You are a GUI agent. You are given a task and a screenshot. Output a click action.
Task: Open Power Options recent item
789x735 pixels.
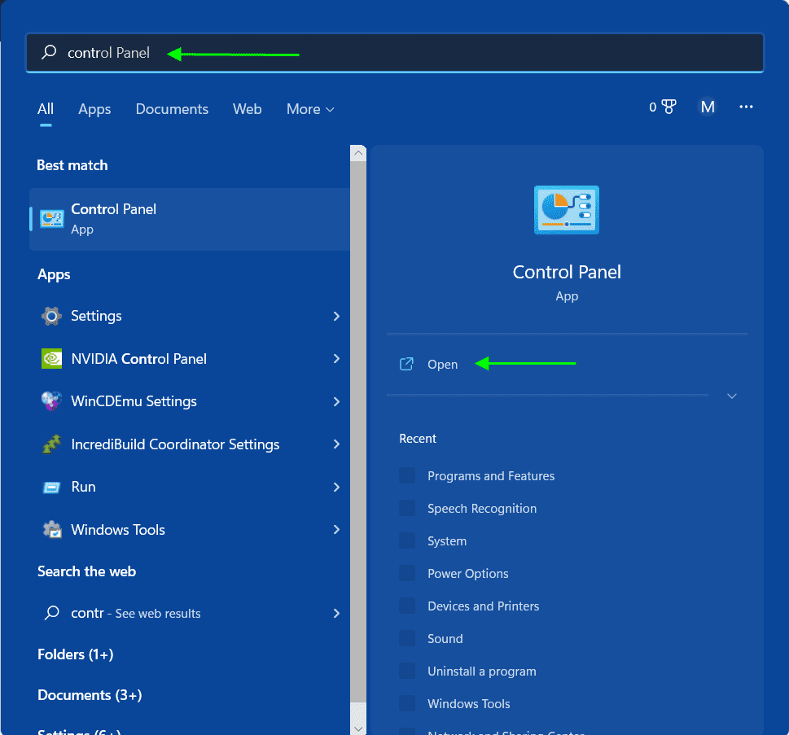(x=467, y=574)
